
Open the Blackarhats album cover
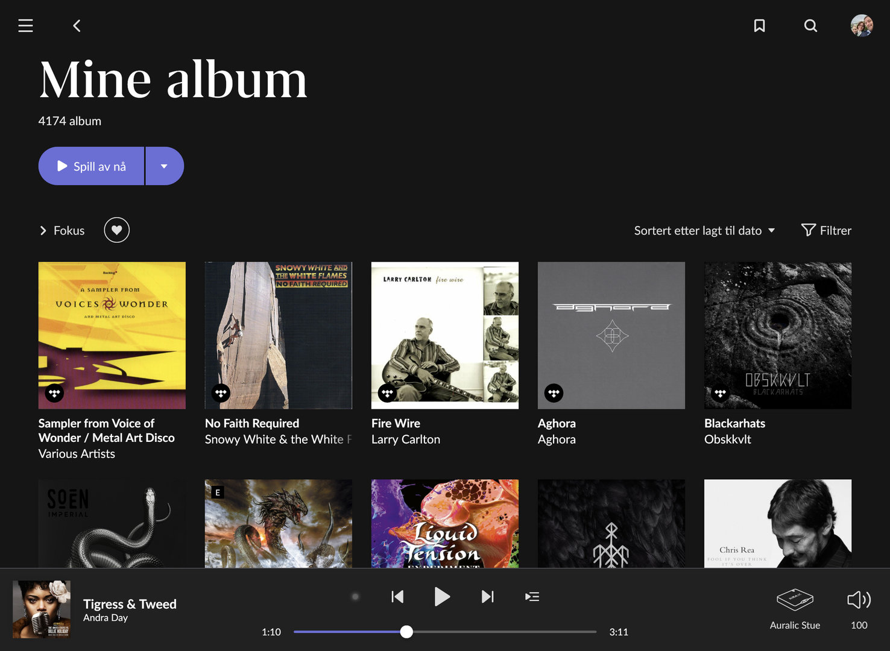(x=778, y=335)
